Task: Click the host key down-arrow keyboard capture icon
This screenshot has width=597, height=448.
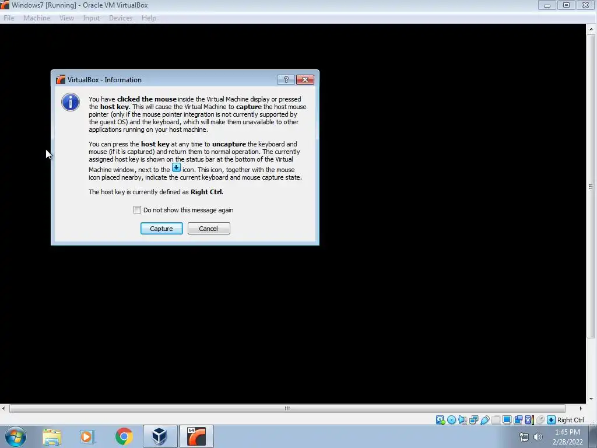Action: point(551,420)
